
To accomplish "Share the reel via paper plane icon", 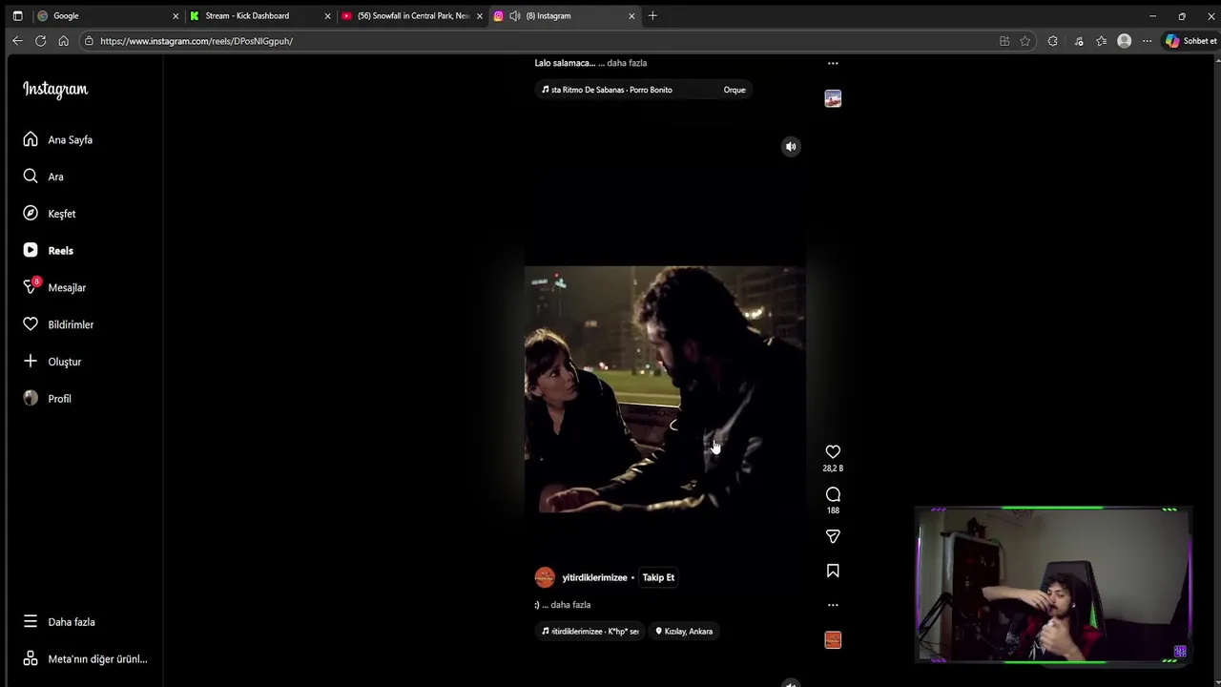I will click(833, 536).
